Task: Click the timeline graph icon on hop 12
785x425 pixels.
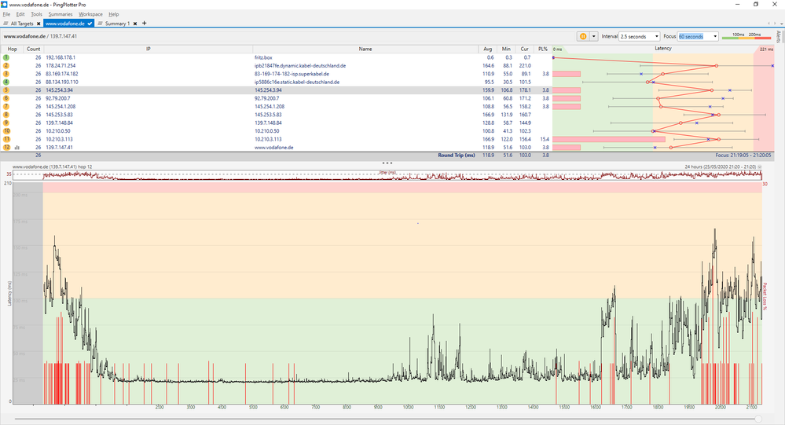Action: click(x=16, y=147)
